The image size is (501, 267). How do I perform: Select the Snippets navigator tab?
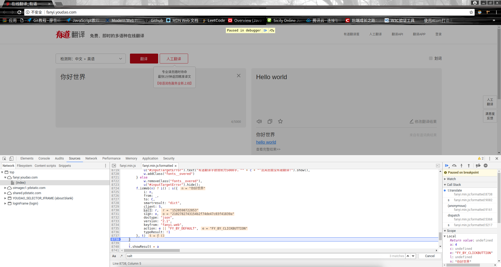[65, 166]
